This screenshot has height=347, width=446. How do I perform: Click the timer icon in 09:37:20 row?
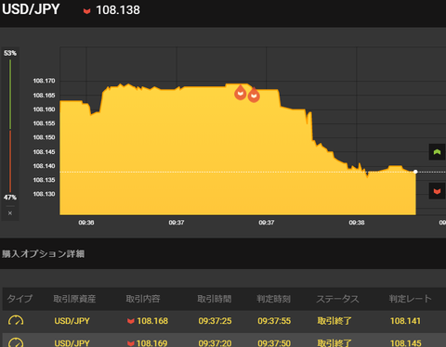16,342
